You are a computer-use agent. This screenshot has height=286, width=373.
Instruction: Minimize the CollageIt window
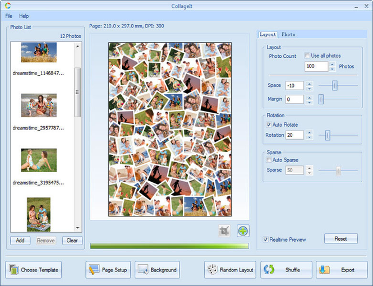[356, 7]
